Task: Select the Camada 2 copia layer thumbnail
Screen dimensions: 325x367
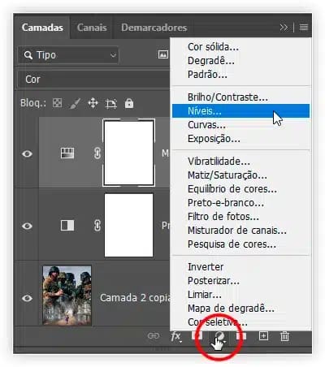Action: 67,296
